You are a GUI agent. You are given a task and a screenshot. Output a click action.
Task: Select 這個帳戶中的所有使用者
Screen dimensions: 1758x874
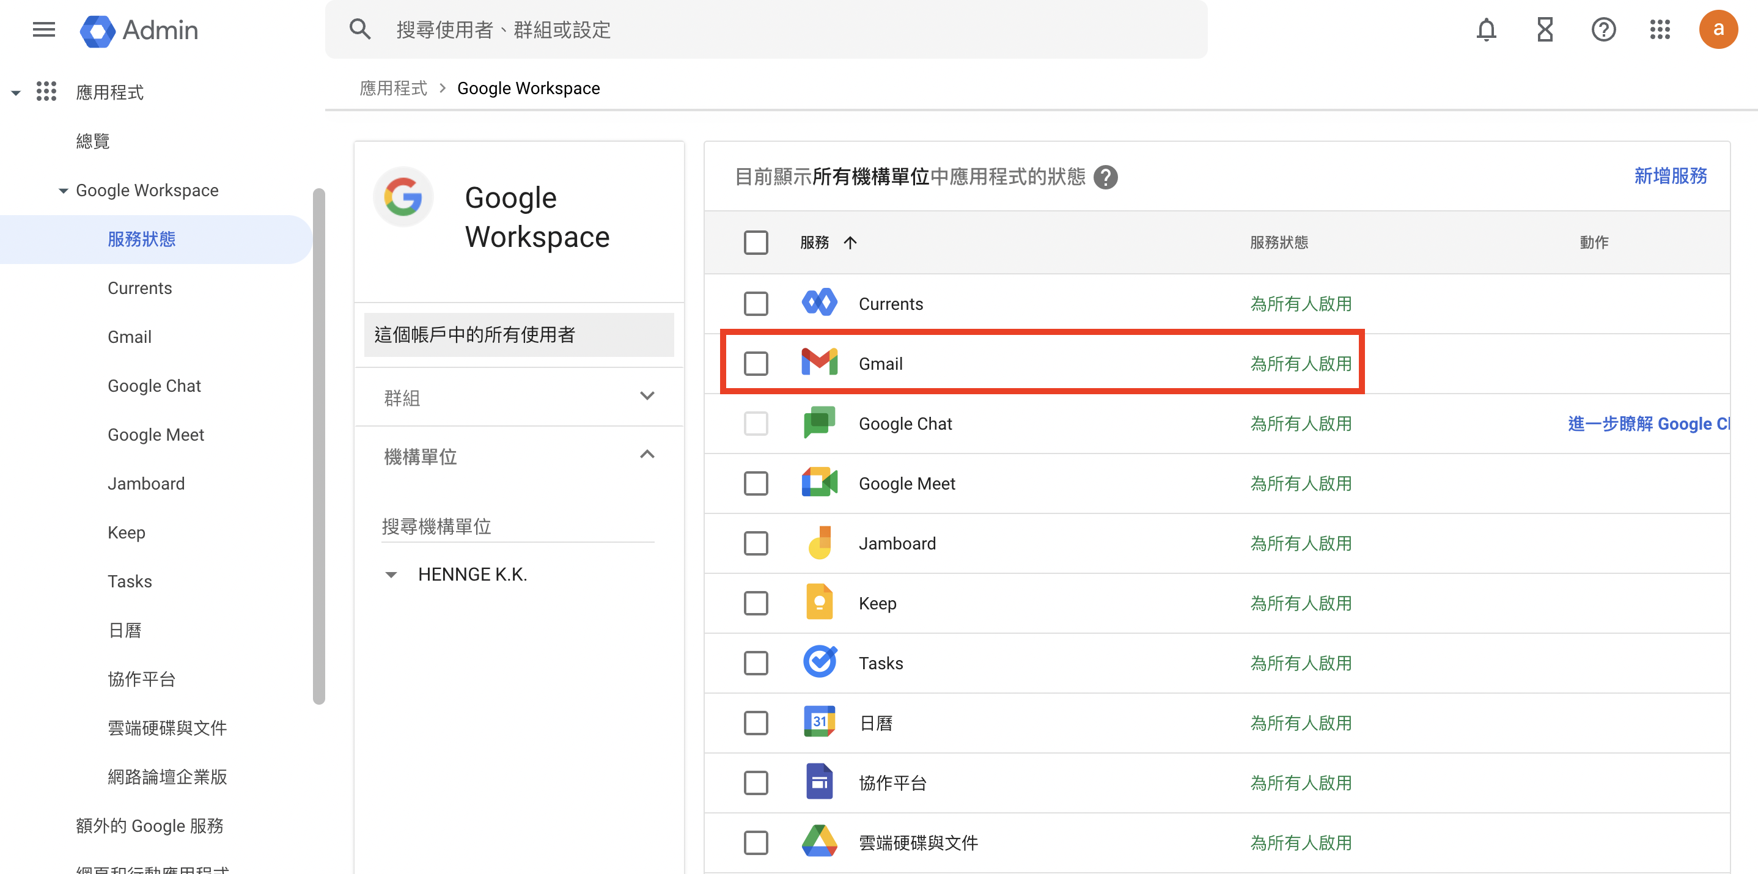519,334
